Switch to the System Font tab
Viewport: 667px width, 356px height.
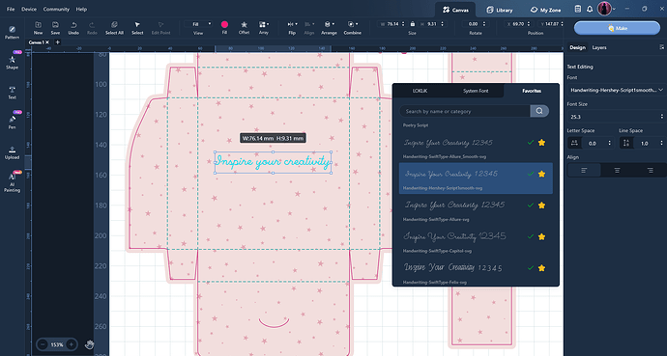[476, 91]
